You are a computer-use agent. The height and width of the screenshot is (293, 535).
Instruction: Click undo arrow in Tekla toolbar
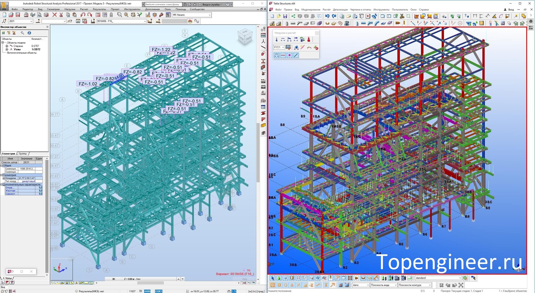327,16
